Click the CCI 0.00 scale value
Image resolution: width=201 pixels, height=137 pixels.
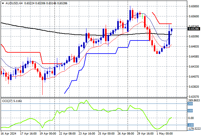click(191, 118)
